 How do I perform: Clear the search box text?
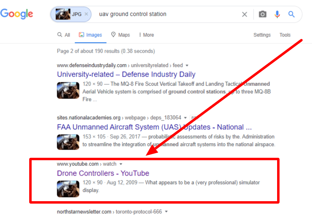point(244,14)
